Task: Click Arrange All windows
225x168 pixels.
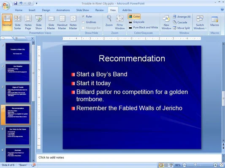Action: (182, 17)
